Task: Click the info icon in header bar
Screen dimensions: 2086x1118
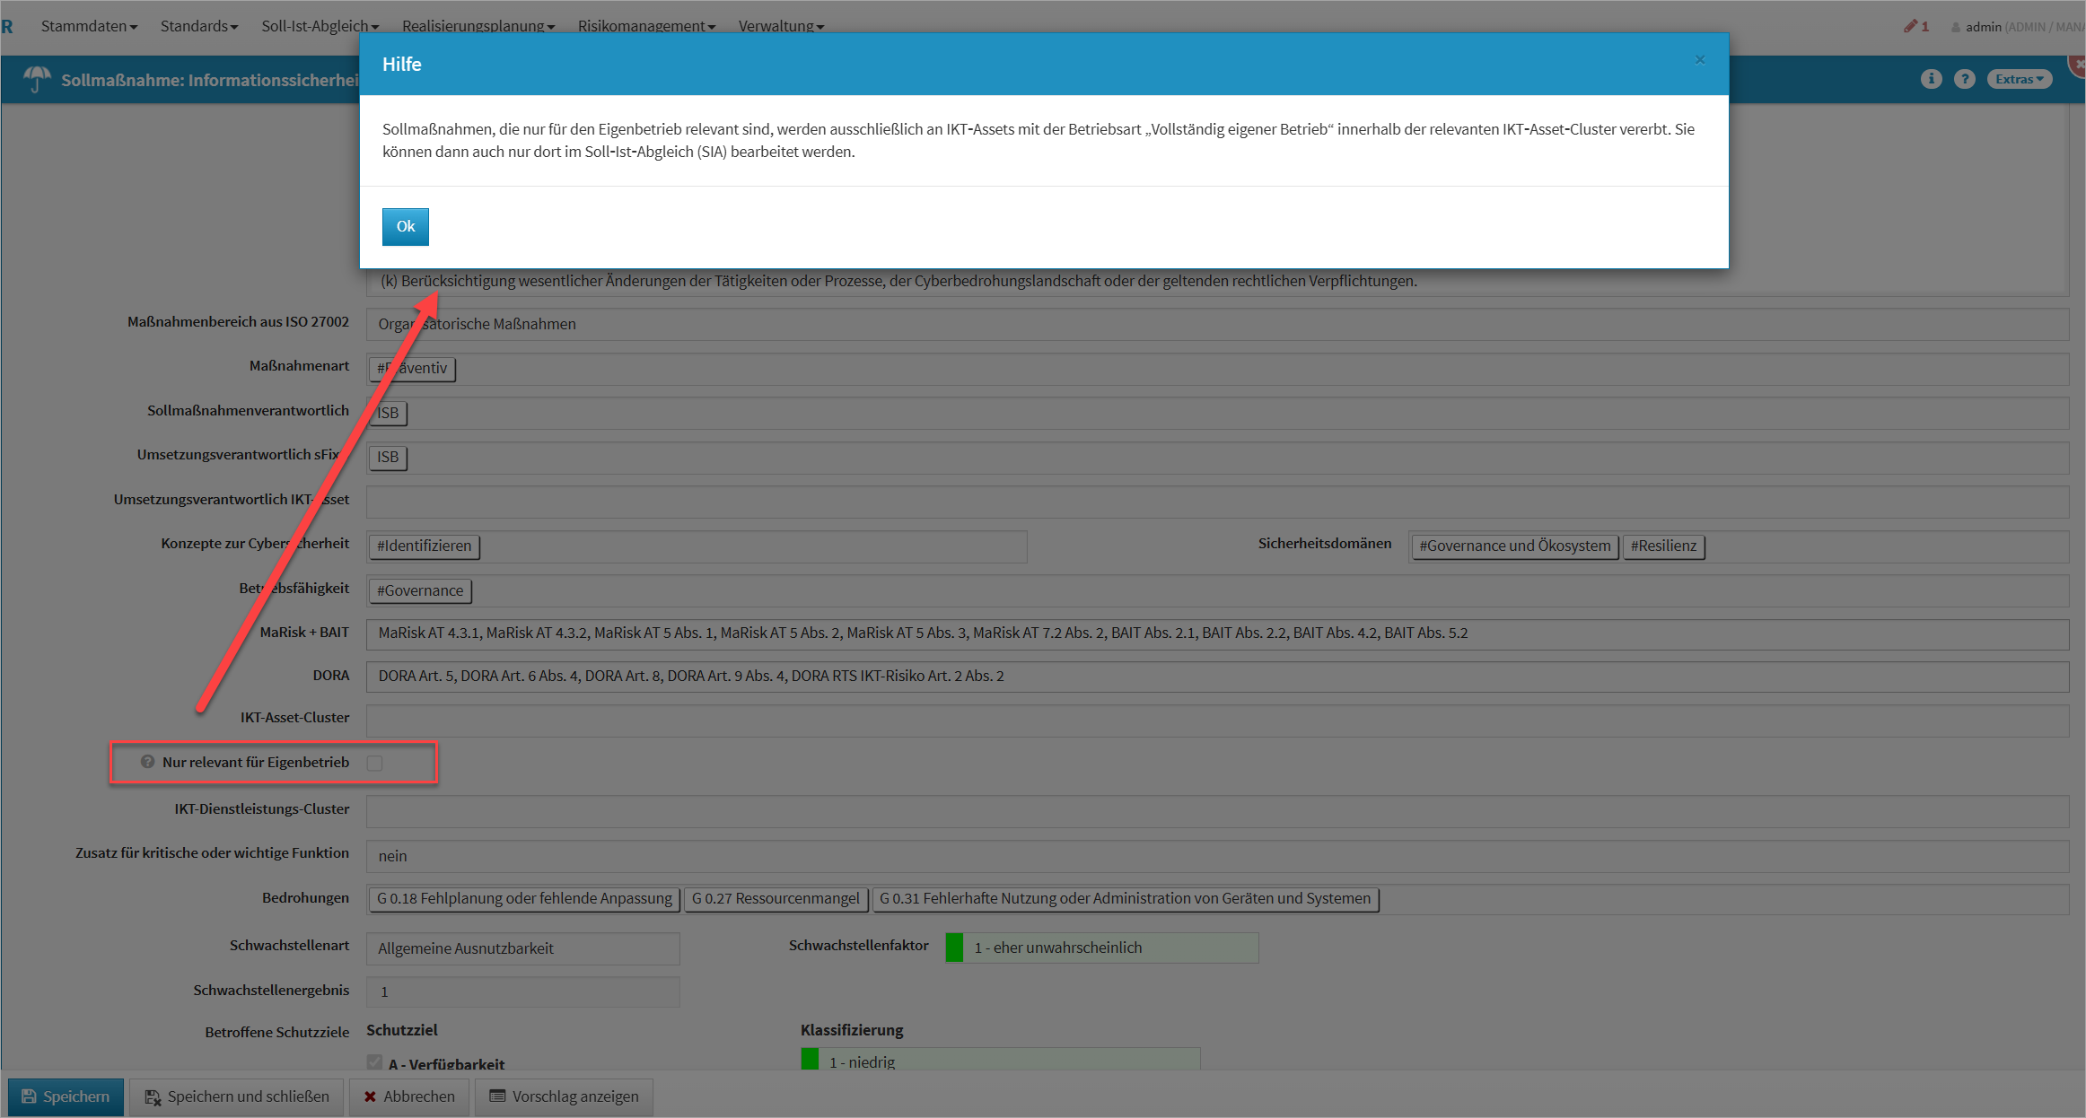Action: tap(1931, 79)
